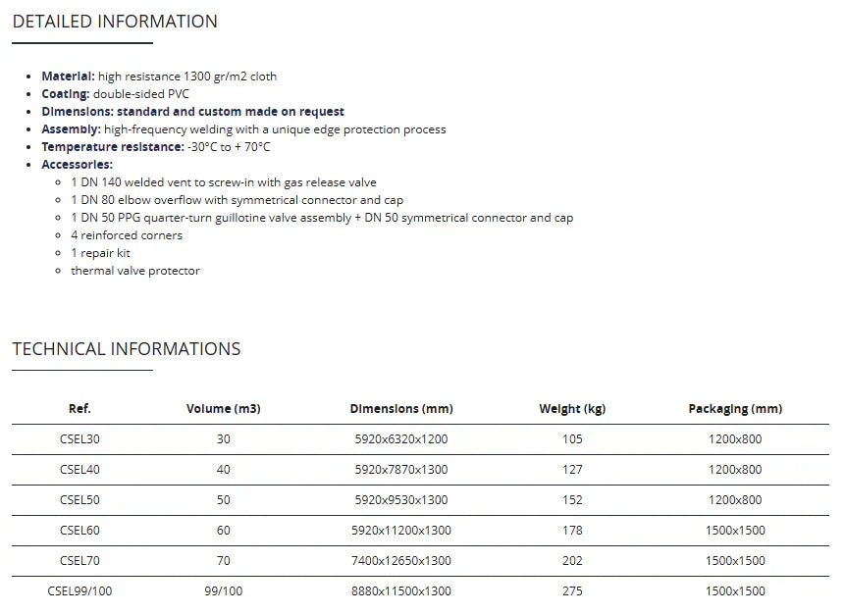The width and height of the screenshot is (845, 614).
Task: Click the Weight (kg) column header
Action: (x=572, y=409)
